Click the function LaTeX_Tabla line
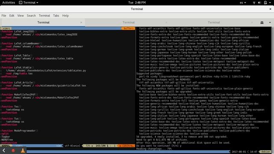Viewport: 274px width, 154px height. (x=17, y=56)
